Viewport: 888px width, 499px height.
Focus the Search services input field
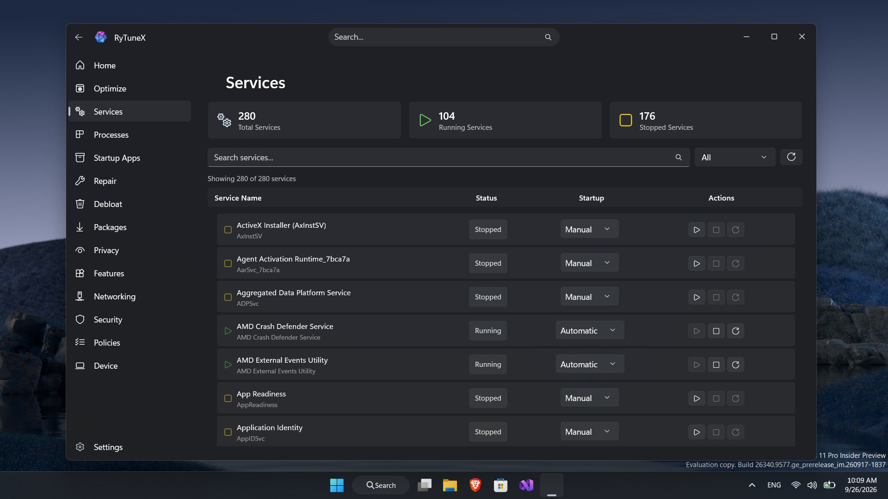tap(448, 158)
